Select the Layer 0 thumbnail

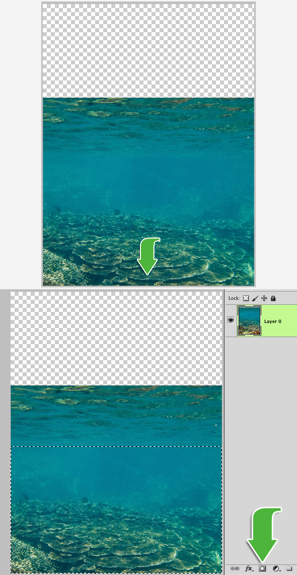point(249,321)
